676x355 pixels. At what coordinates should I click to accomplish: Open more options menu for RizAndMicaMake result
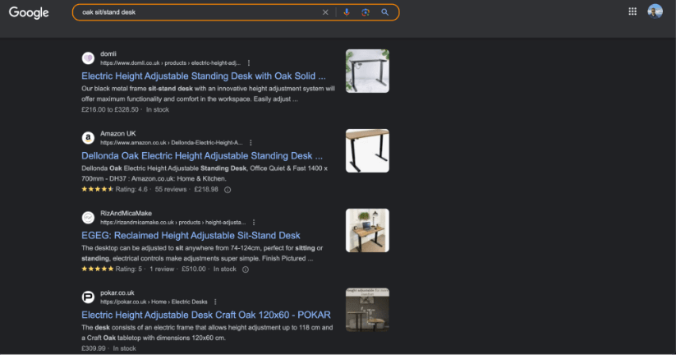pos(254,223)
